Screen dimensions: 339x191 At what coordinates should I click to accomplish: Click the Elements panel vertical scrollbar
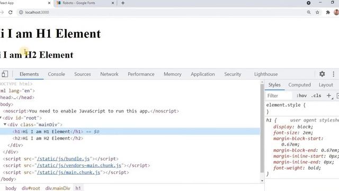(x=262, y=128)
